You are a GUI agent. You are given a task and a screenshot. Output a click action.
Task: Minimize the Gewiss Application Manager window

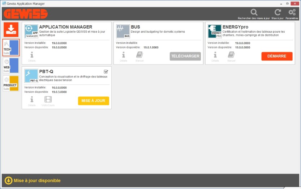pos(281,4)
